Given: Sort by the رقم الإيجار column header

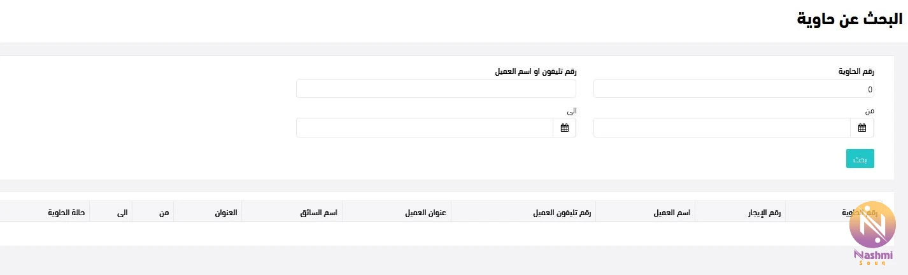Looking at the screenshot, I should (x=740, y=212).
